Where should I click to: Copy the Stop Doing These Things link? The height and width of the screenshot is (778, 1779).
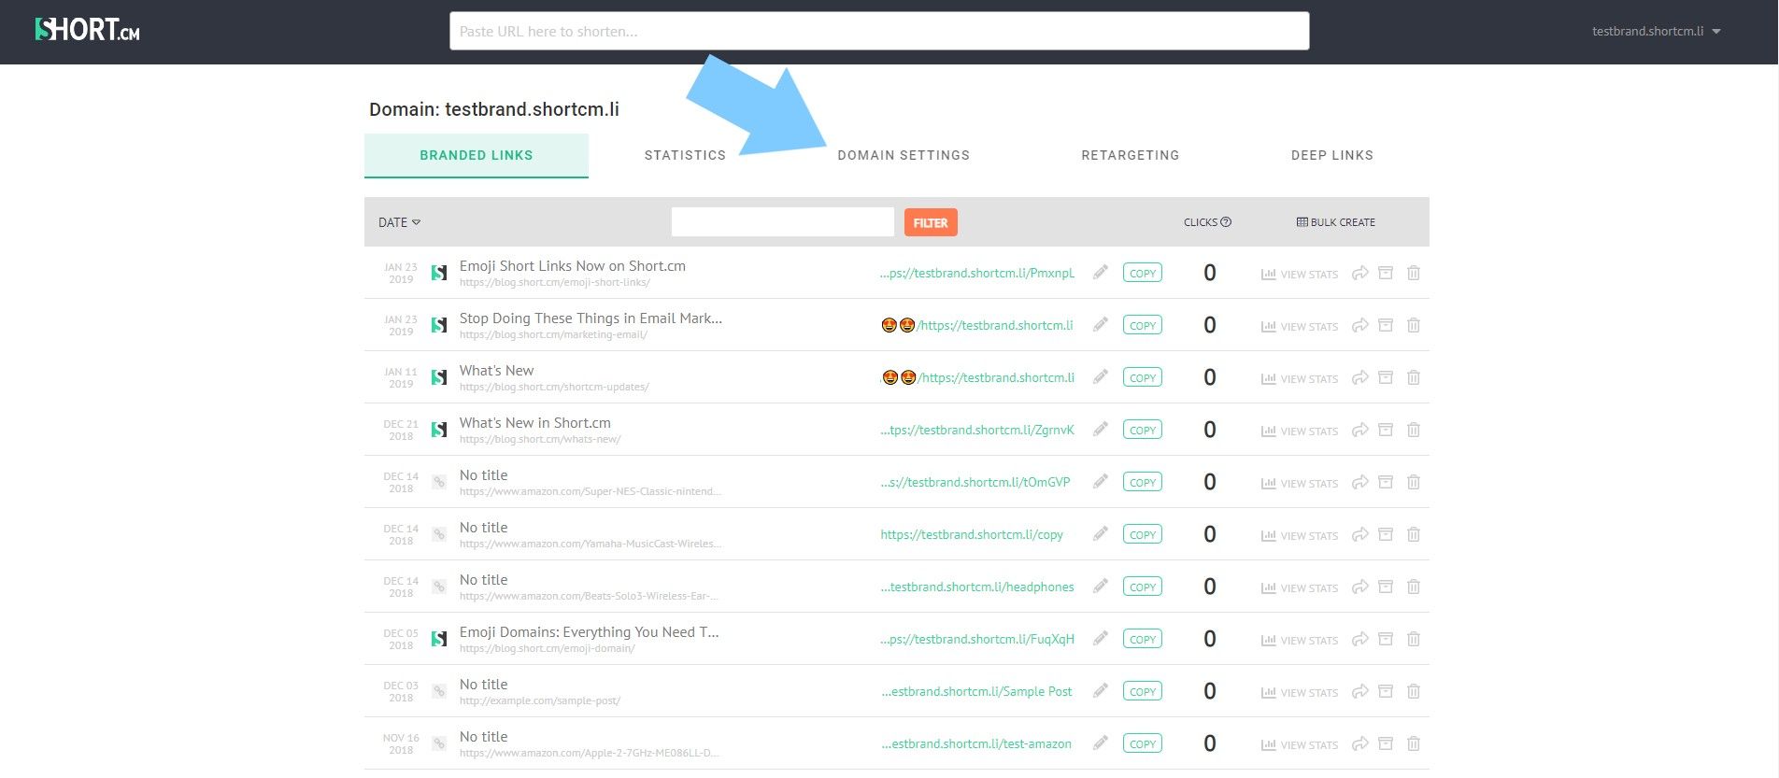click(1143, 325)
